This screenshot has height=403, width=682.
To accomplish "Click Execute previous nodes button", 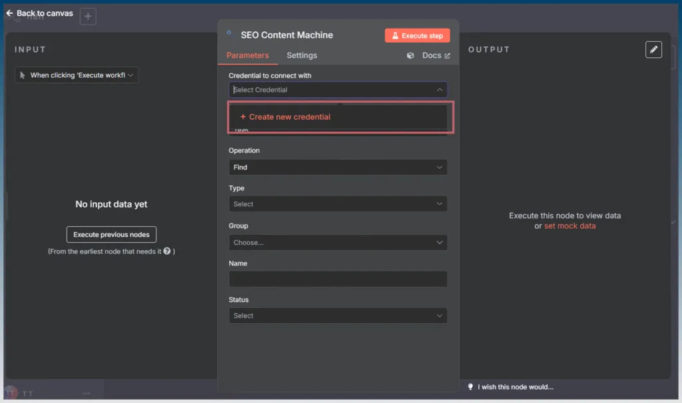I will pyautogui.click(x=111, y=235).
